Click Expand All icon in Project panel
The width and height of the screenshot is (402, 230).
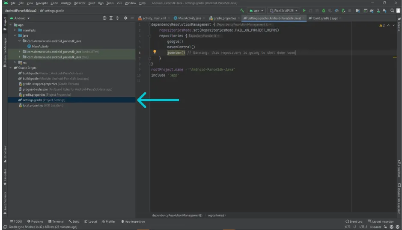[111, 18]
